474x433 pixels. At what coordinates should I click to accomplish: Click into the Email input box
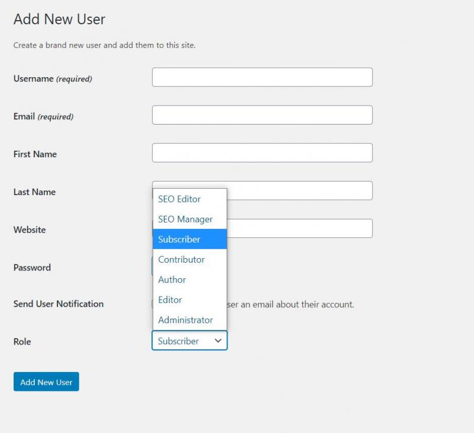[262, 115]
